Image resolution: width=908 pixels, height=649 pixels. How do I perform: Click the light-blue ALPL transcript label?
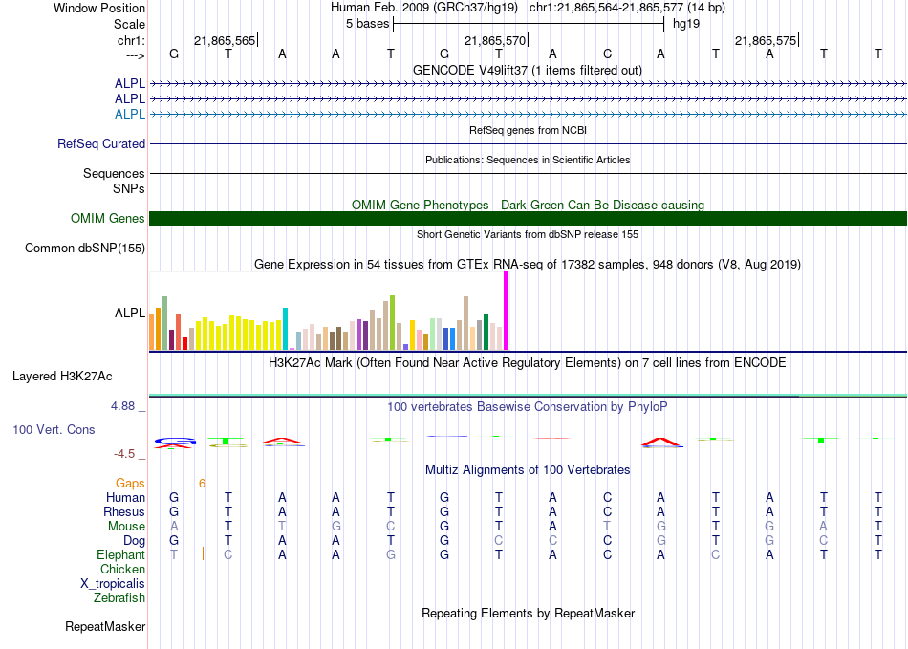pos(130,114)
